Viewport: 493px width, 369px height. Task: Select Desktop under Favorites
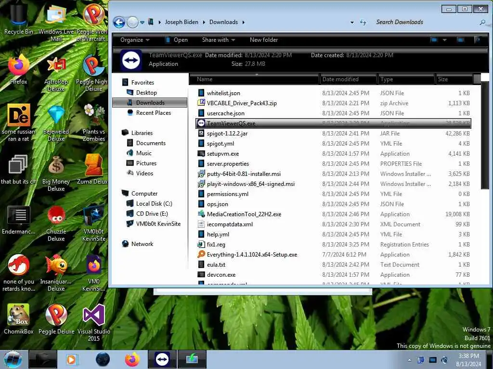click(x=146, y=93)
